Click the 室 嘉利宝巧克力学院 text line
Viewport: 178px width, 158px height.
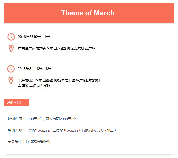[34, 86]
